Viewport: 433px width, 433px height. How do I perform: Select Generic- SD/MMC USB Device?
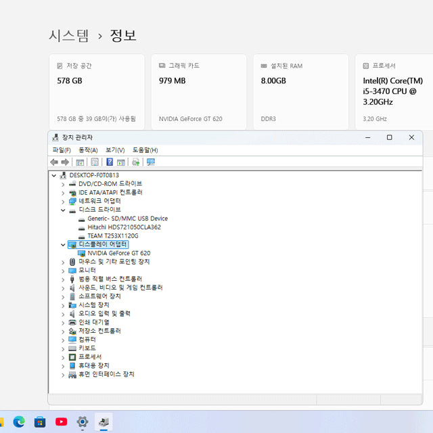[127, 219]
